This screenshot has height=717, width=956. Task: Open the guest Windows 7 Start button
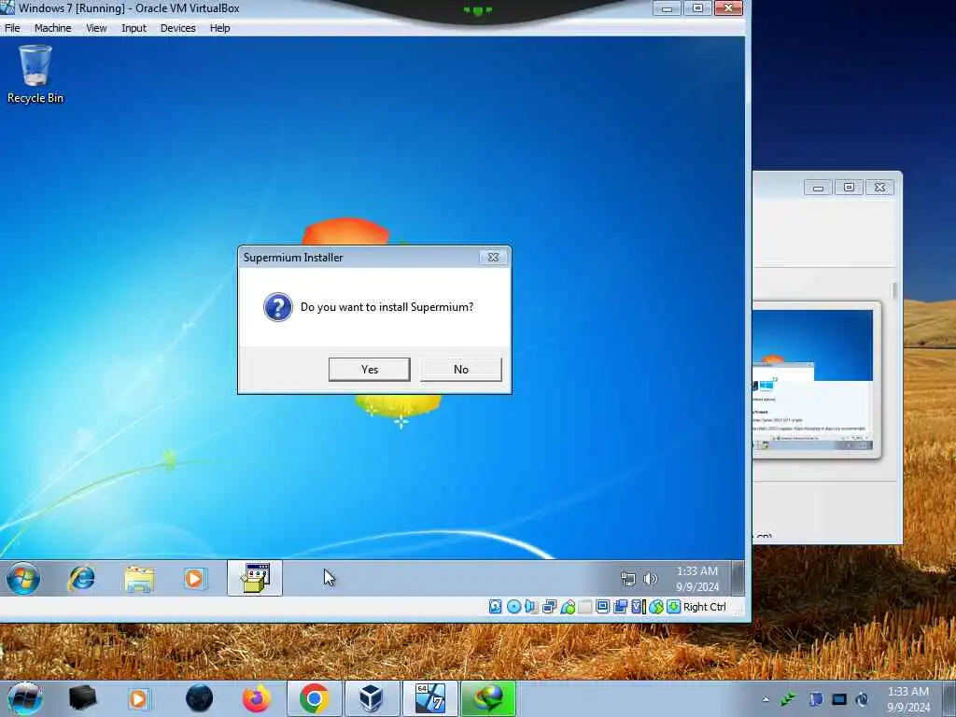tap(23, 578)
